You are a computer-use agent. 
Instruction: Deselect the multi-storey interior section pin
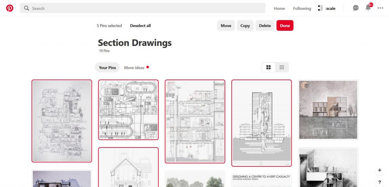tap(195, 122)
